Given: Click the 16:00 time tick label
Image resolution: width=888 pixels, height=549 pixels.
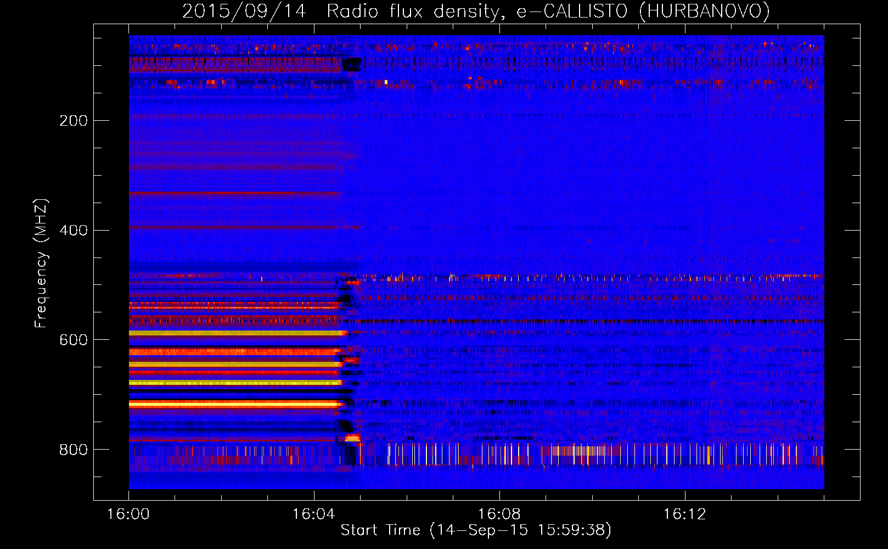Looking at the screenshot, I should (128, 514).
